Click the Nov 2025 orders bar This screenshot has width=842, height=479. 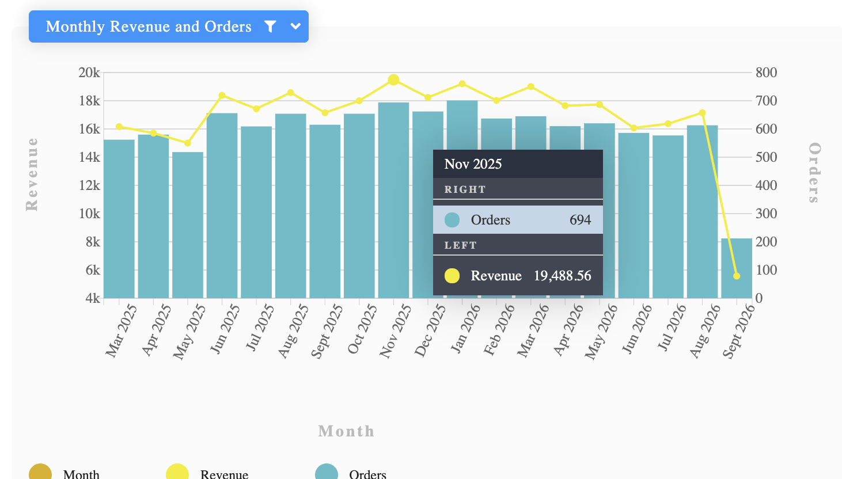tap(394, 200)
